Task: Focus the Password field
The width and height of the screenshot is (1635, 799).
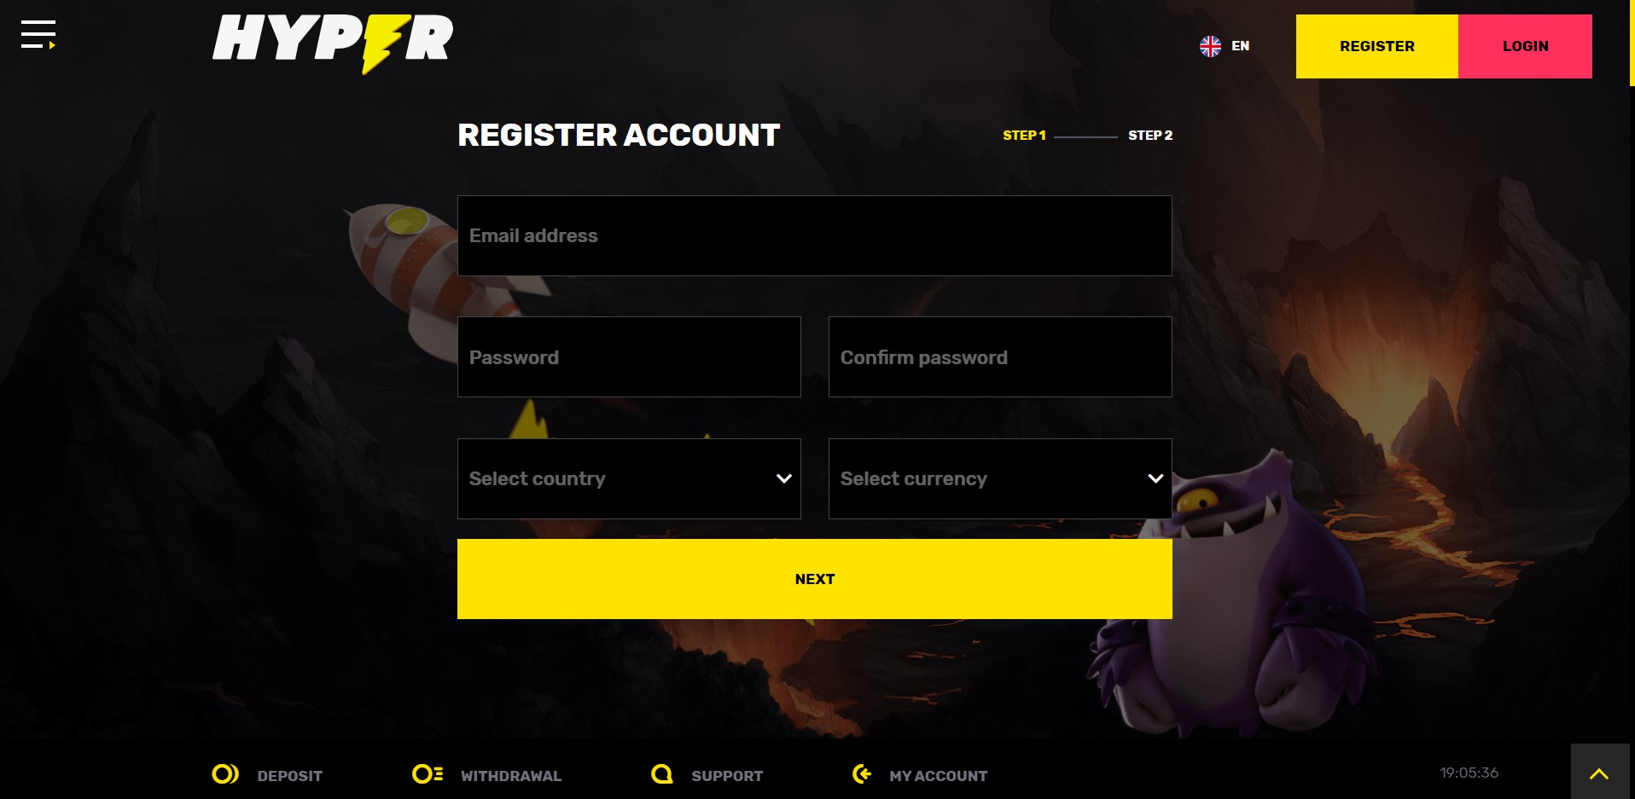Action: [x=629, y=357]
